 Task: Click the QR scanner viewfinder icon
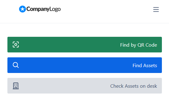pos(16,44)
